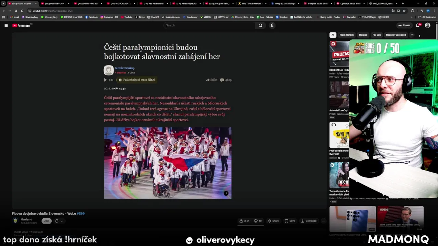Open the Gmail bookmark
Viewport: 438px width, 246px height.
(x=14, y=17)
